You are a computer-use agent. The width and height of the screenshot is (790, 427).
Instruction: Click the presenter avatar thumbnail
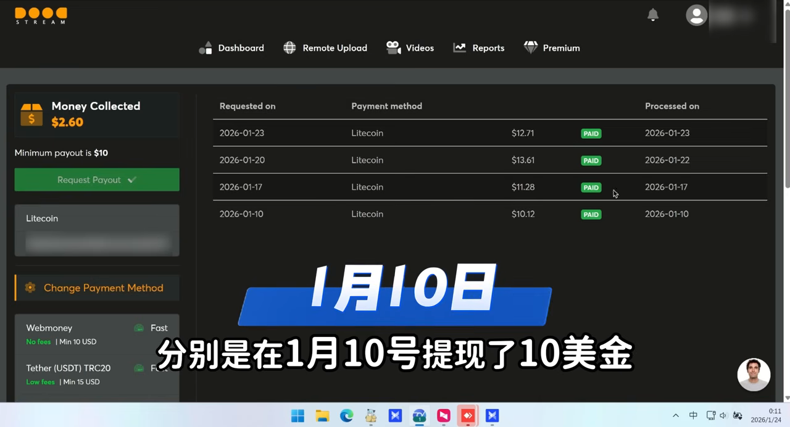pyautogui.click(x=754, y=375)
